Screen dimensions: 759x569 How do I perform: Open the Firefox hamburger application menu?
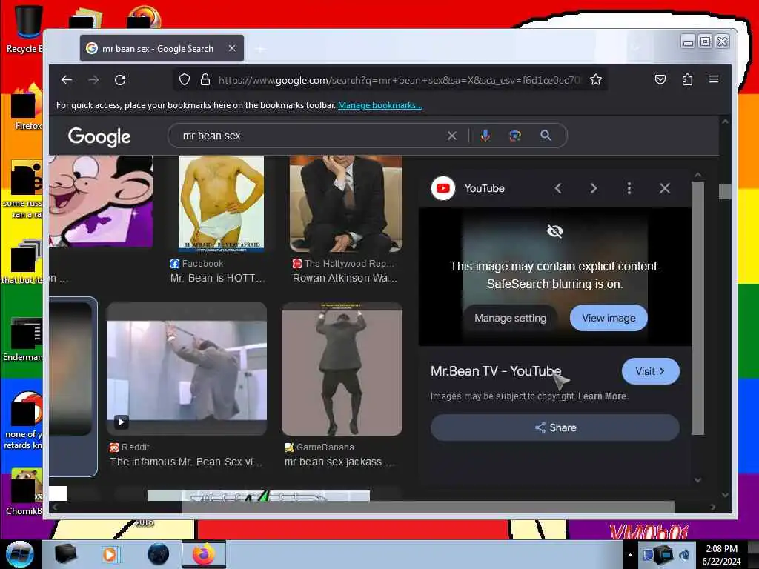pyautogui.click(x=714, y=79)
